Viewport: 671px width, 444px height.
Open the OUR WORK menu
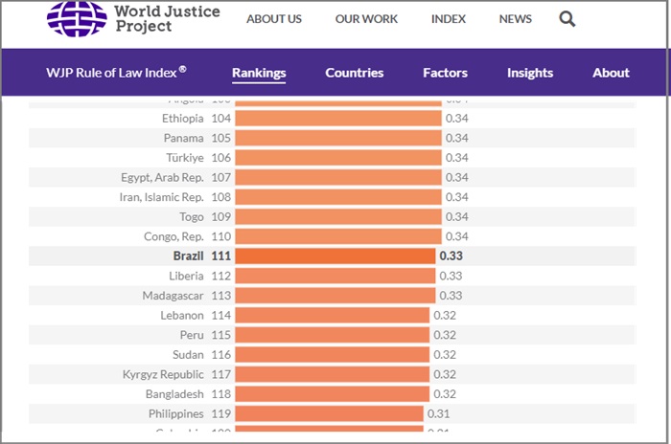click(366, 19)
